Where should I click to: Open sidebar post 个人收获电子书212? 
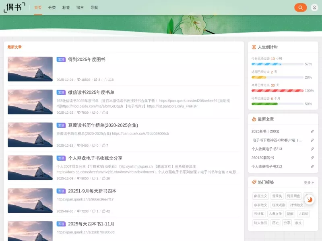267,167
